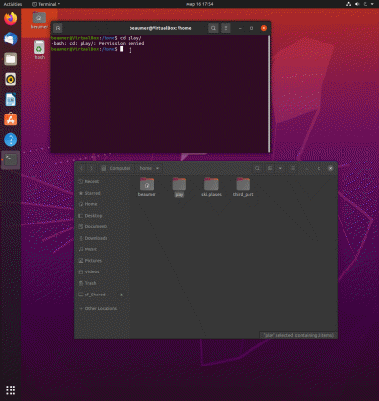Select the third_part folder in Files
This screenshot has width=379, height=401.
244,187
